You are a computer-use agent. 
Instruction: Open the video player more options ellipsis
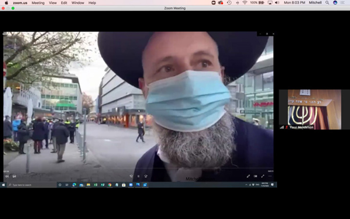coord(270,176)
